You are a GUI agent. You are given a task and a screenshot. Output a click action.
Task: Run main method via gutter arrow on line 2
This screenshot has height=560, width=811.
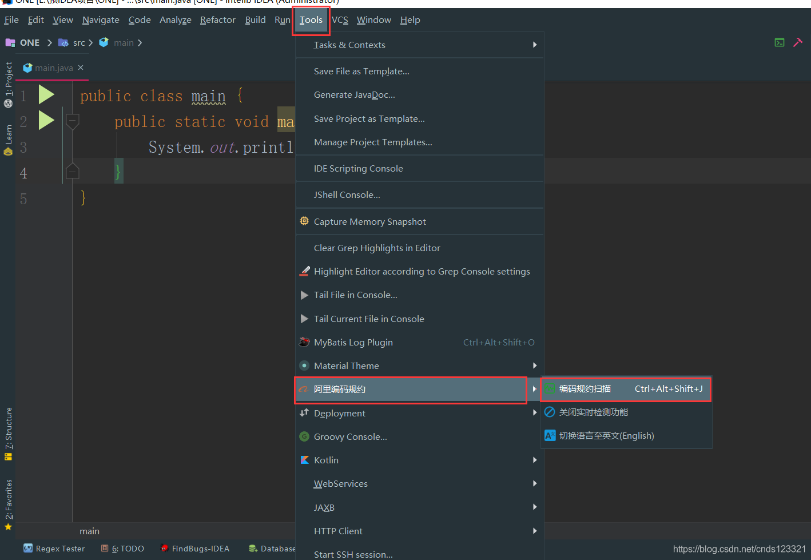(x=46, y=120)
